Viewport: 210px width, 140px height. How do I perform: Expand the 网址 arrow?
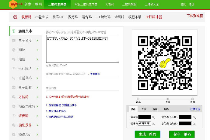(x=37, y=50)
